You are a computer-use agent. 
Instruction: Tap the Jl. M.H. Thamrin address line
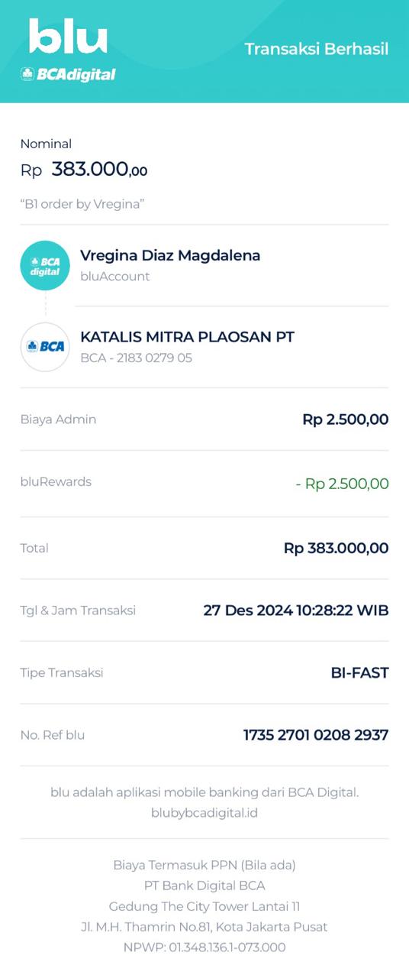tap(204, 927)
